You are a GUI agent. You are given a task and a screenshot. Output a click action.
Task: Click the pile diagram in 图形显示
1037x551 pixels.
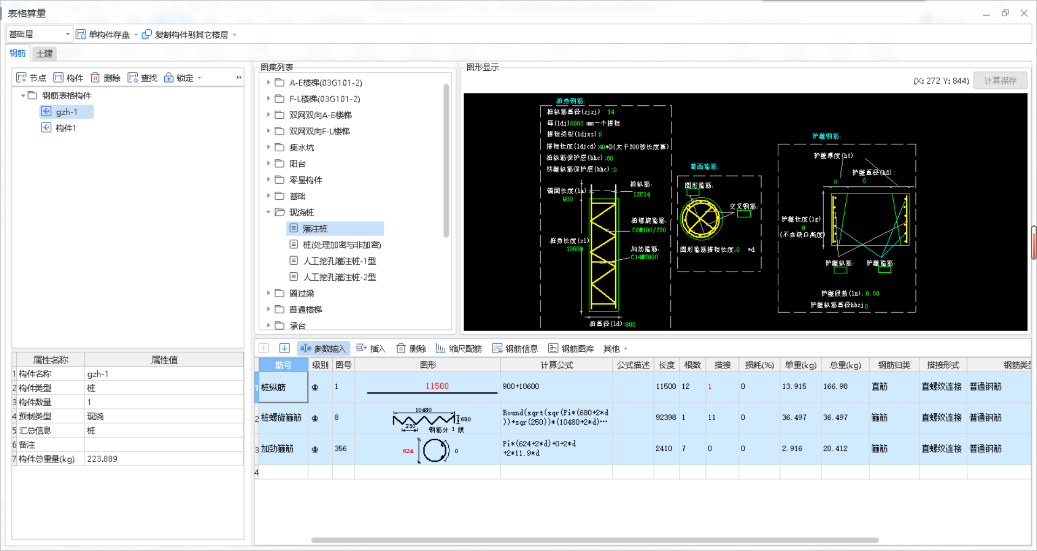point(603,254)
